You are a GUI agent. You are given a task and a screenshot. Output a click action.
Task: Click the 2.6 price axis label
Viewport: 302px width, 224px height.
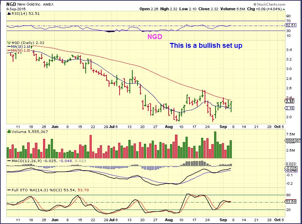click(289, 88)
